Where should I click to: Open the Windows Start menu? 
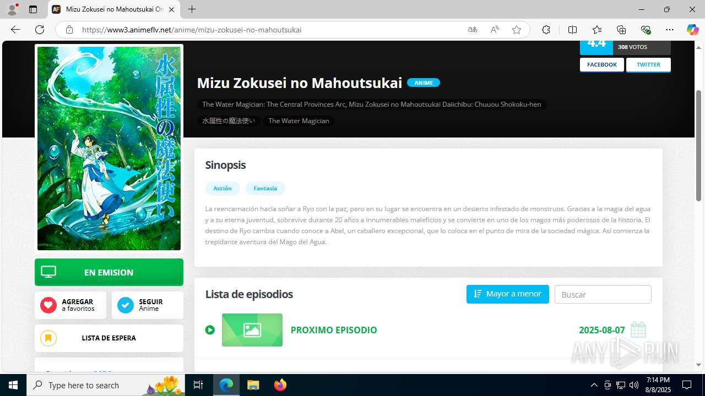tap(13, 385)
